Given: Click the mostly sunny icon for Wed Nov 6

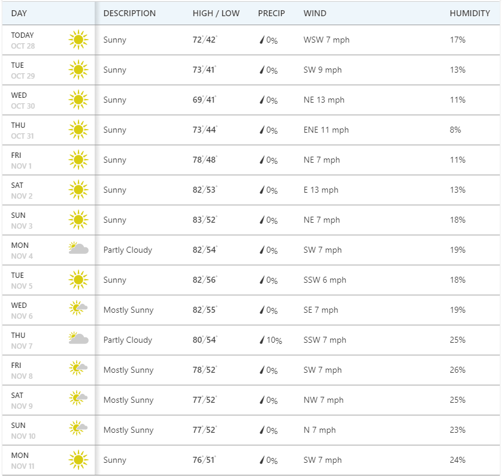Looking at the screenshot, I should click(78, 309).
